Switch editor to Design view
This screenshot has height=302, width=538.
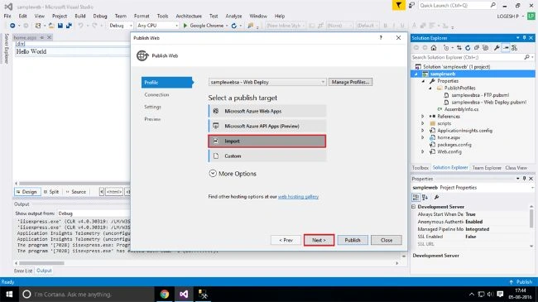pyautogui.click(x=27, y=192)
